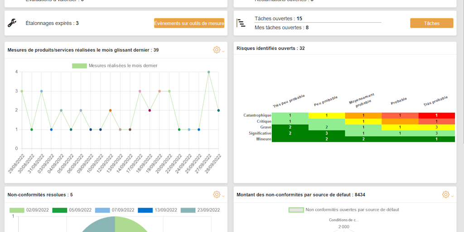Image resolution: width=464 pixels, height=232 pixels.
Task: Click the Montant des non-conformités title
Action: click(x=301, y=195)
